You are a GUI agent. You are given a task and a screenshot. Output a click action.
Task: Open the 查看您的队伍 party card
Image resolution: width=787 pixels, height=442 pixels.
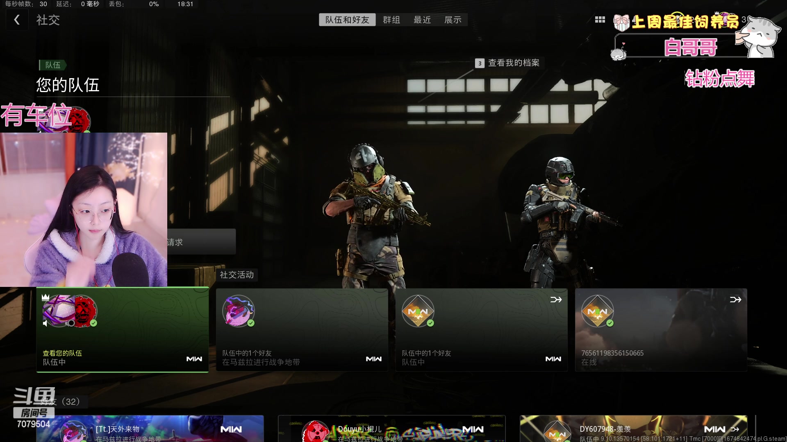(123, 330)
